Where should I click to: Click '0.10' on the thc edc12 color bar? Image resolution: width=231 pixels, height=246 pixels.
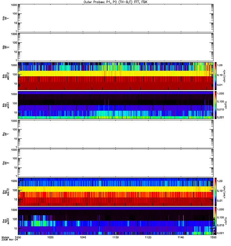click(220, 191)
